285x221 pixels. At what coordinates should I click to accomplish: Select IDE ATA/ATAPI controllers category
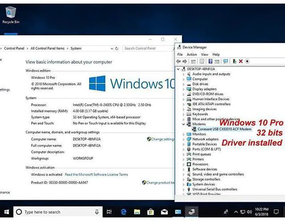(212, 104)
